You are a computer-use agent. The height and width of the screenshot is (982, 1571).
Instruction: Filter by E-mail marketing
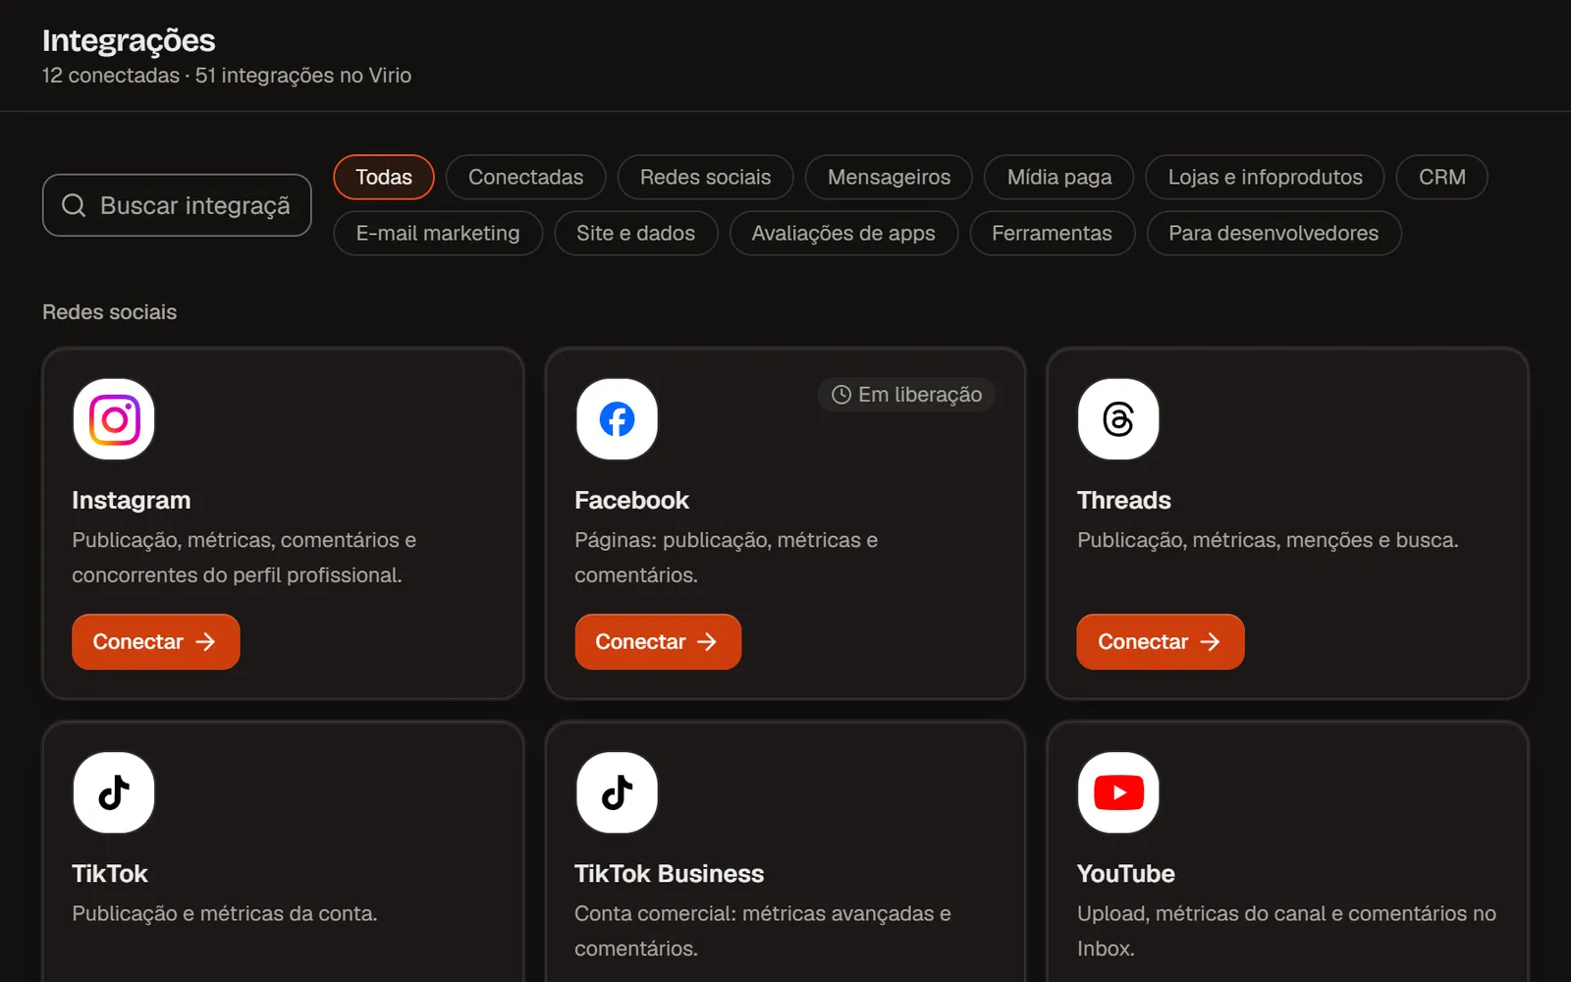tap(438, 234)
